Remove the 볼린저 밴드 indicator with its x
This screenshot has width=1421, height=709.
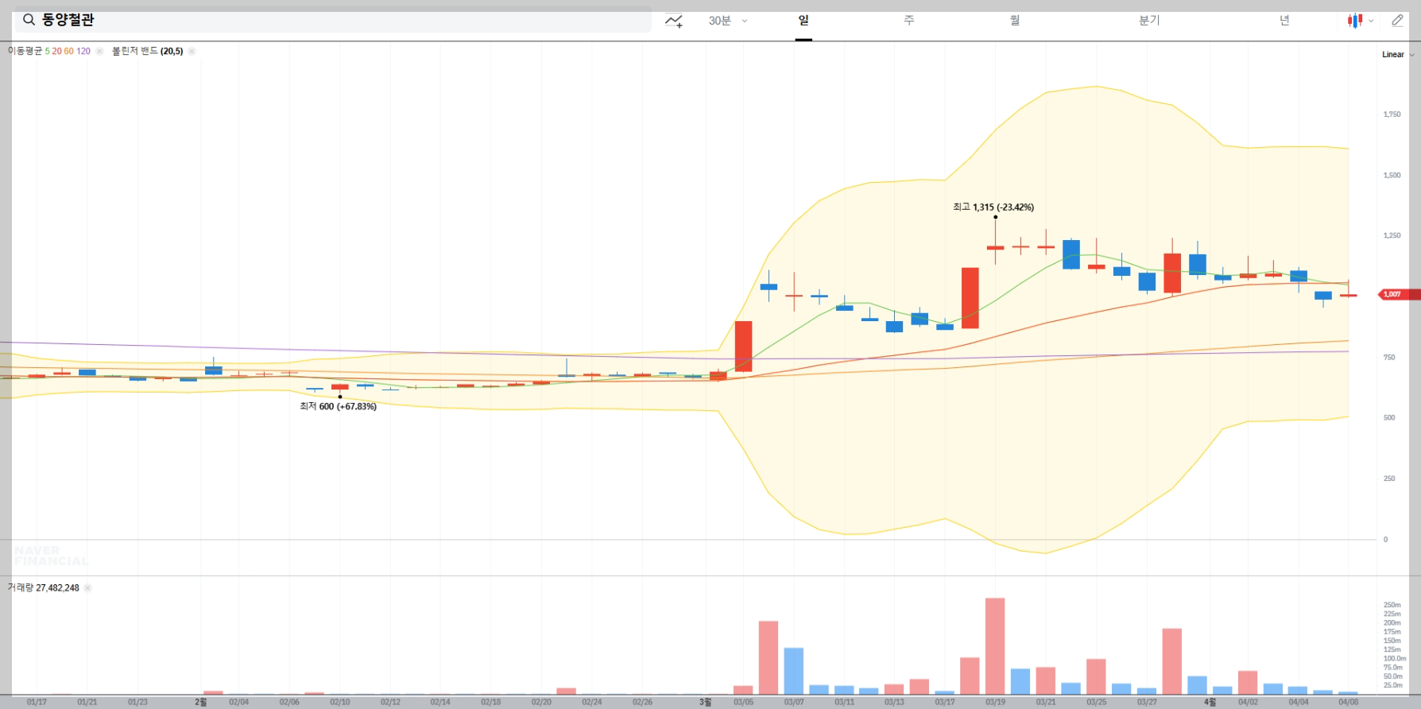[x=192, y=51]
